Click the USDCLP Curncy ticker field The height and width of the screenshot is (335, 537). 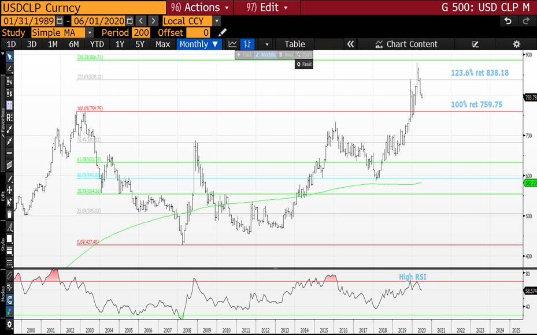(x=84, y=8)
